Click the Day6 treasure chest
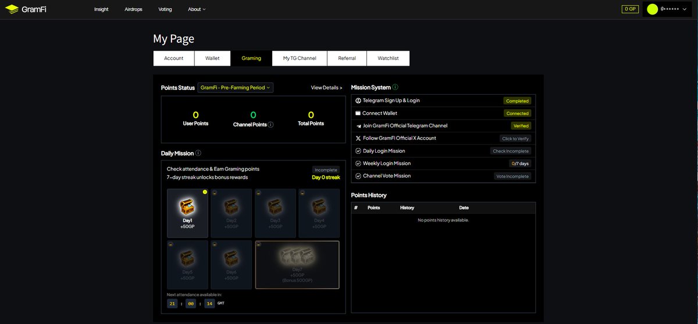The width and height of the screenshot is (698, 324). click(x=231, y=258)
